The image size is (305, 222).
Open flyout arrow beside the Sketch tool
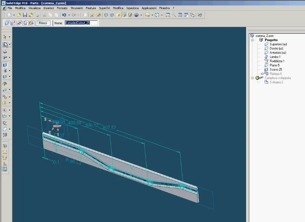pos(9,44)
